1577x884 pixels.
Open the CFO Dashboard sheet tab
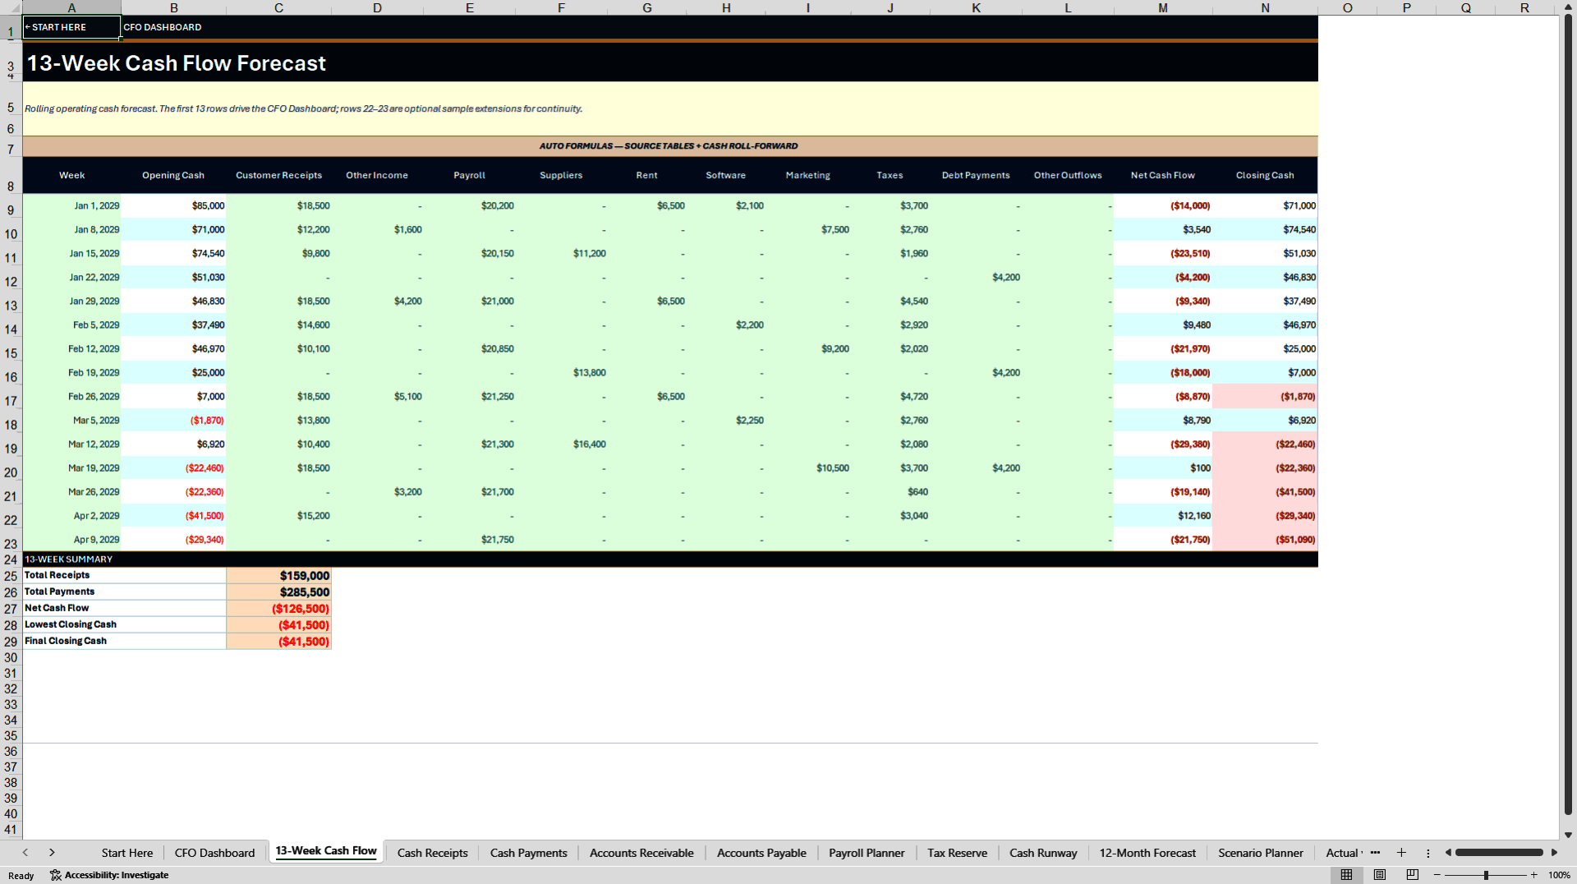[214, 853]
